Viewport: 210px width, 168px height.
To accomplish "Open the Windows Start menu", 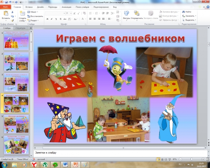I will (4, 165).
